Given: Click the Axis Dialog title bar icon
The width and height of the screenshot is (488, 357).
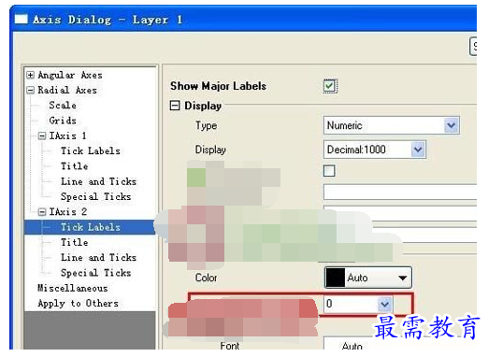Looking at the screenshot, I should (22, 20).
